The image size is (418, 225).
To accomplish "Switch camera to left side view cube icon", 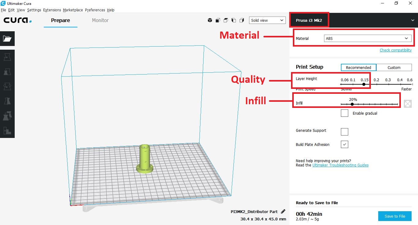I will tap(234, 20).
